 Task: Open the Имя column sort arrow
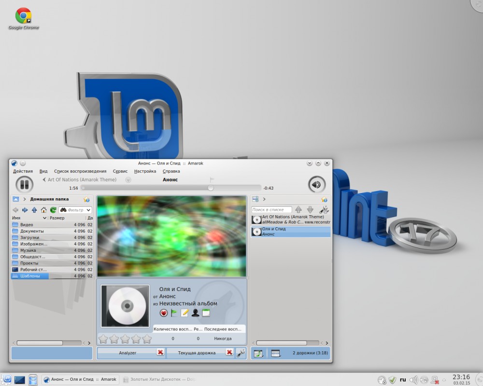45,218
